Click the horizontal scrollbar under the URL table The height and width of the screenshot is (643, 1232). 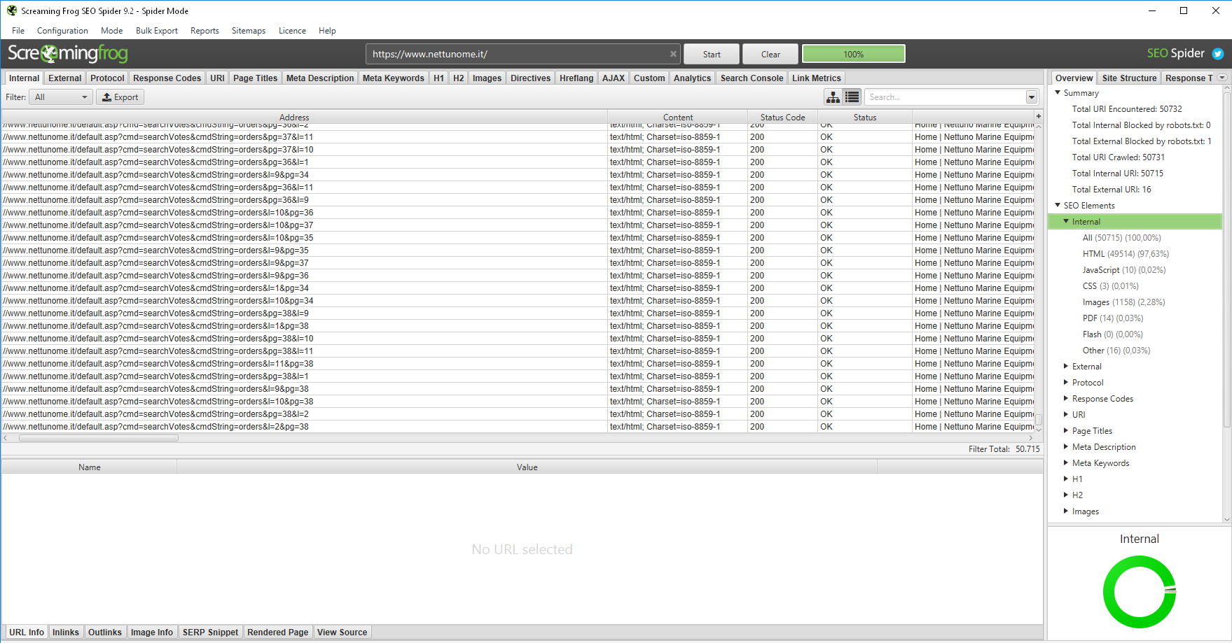point(99,438)
